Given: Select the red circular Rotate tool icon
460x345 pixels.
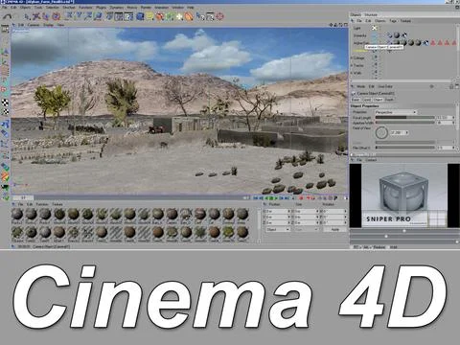Looking at the screenshot, I should tap(57, 16).
